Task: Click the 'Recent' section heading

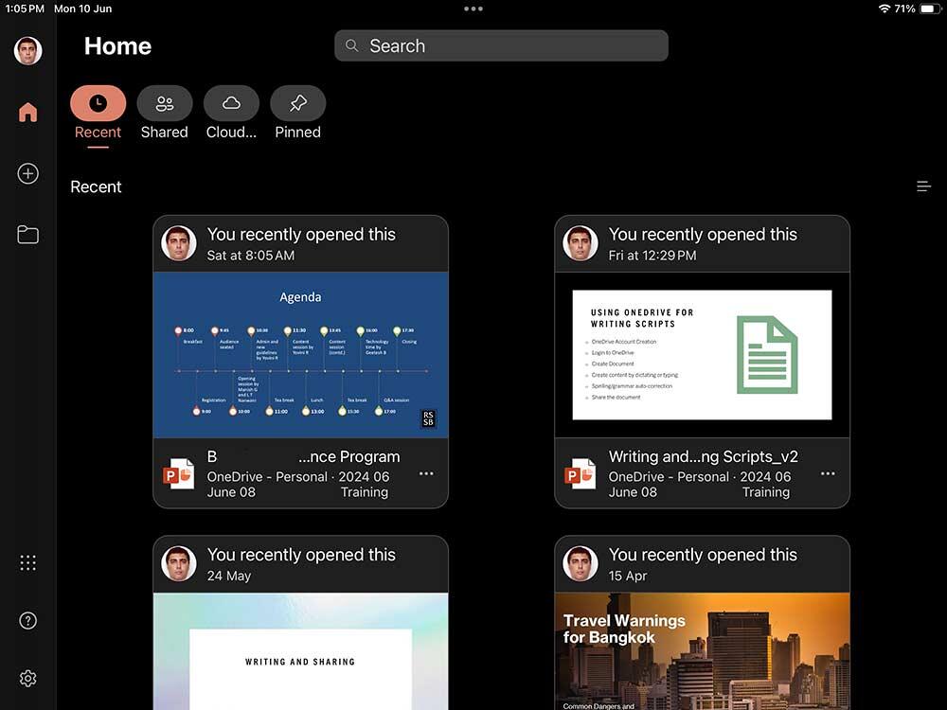Action: pyautogui.click(x=96, y=187)
